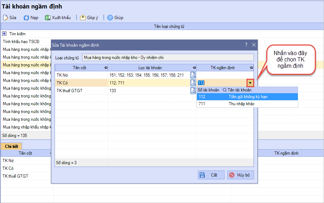The image size is (324, 203).
Task: Select the Tính khấu hao TSCĐ row
Action: (x=21, y=42)
